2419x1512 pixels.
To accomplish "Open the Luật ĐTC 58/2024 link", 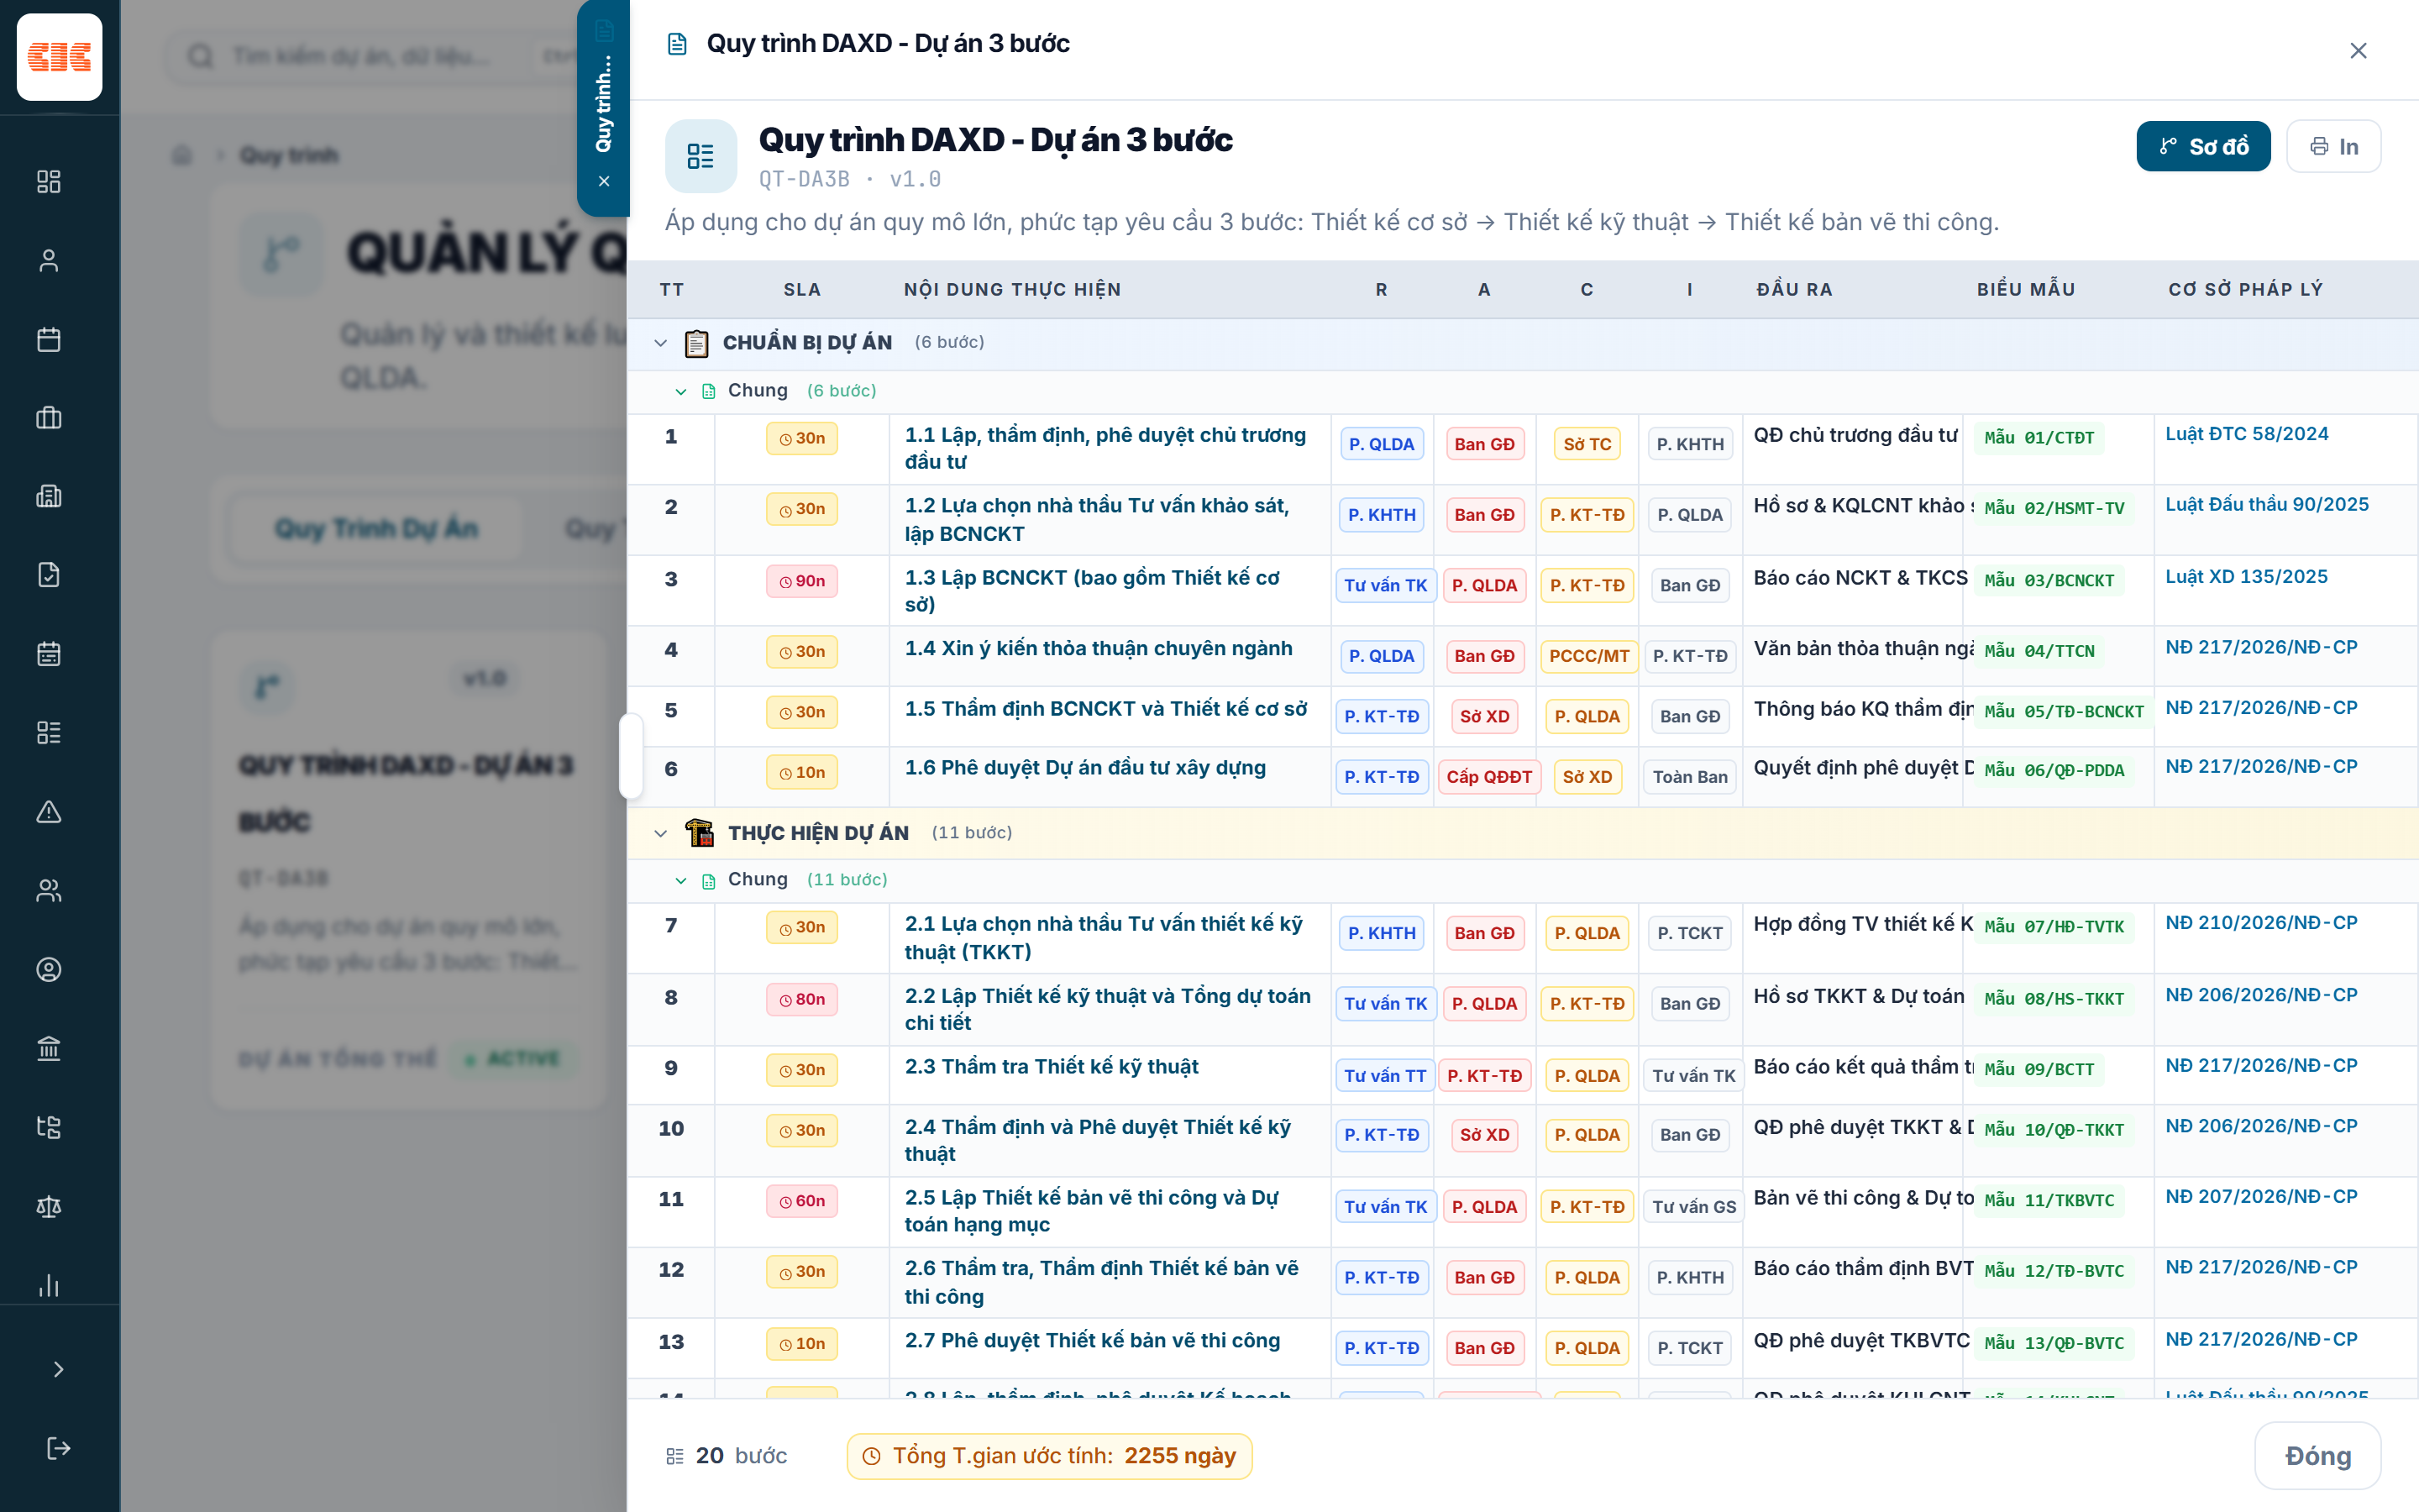I will tap(2246, 434).
